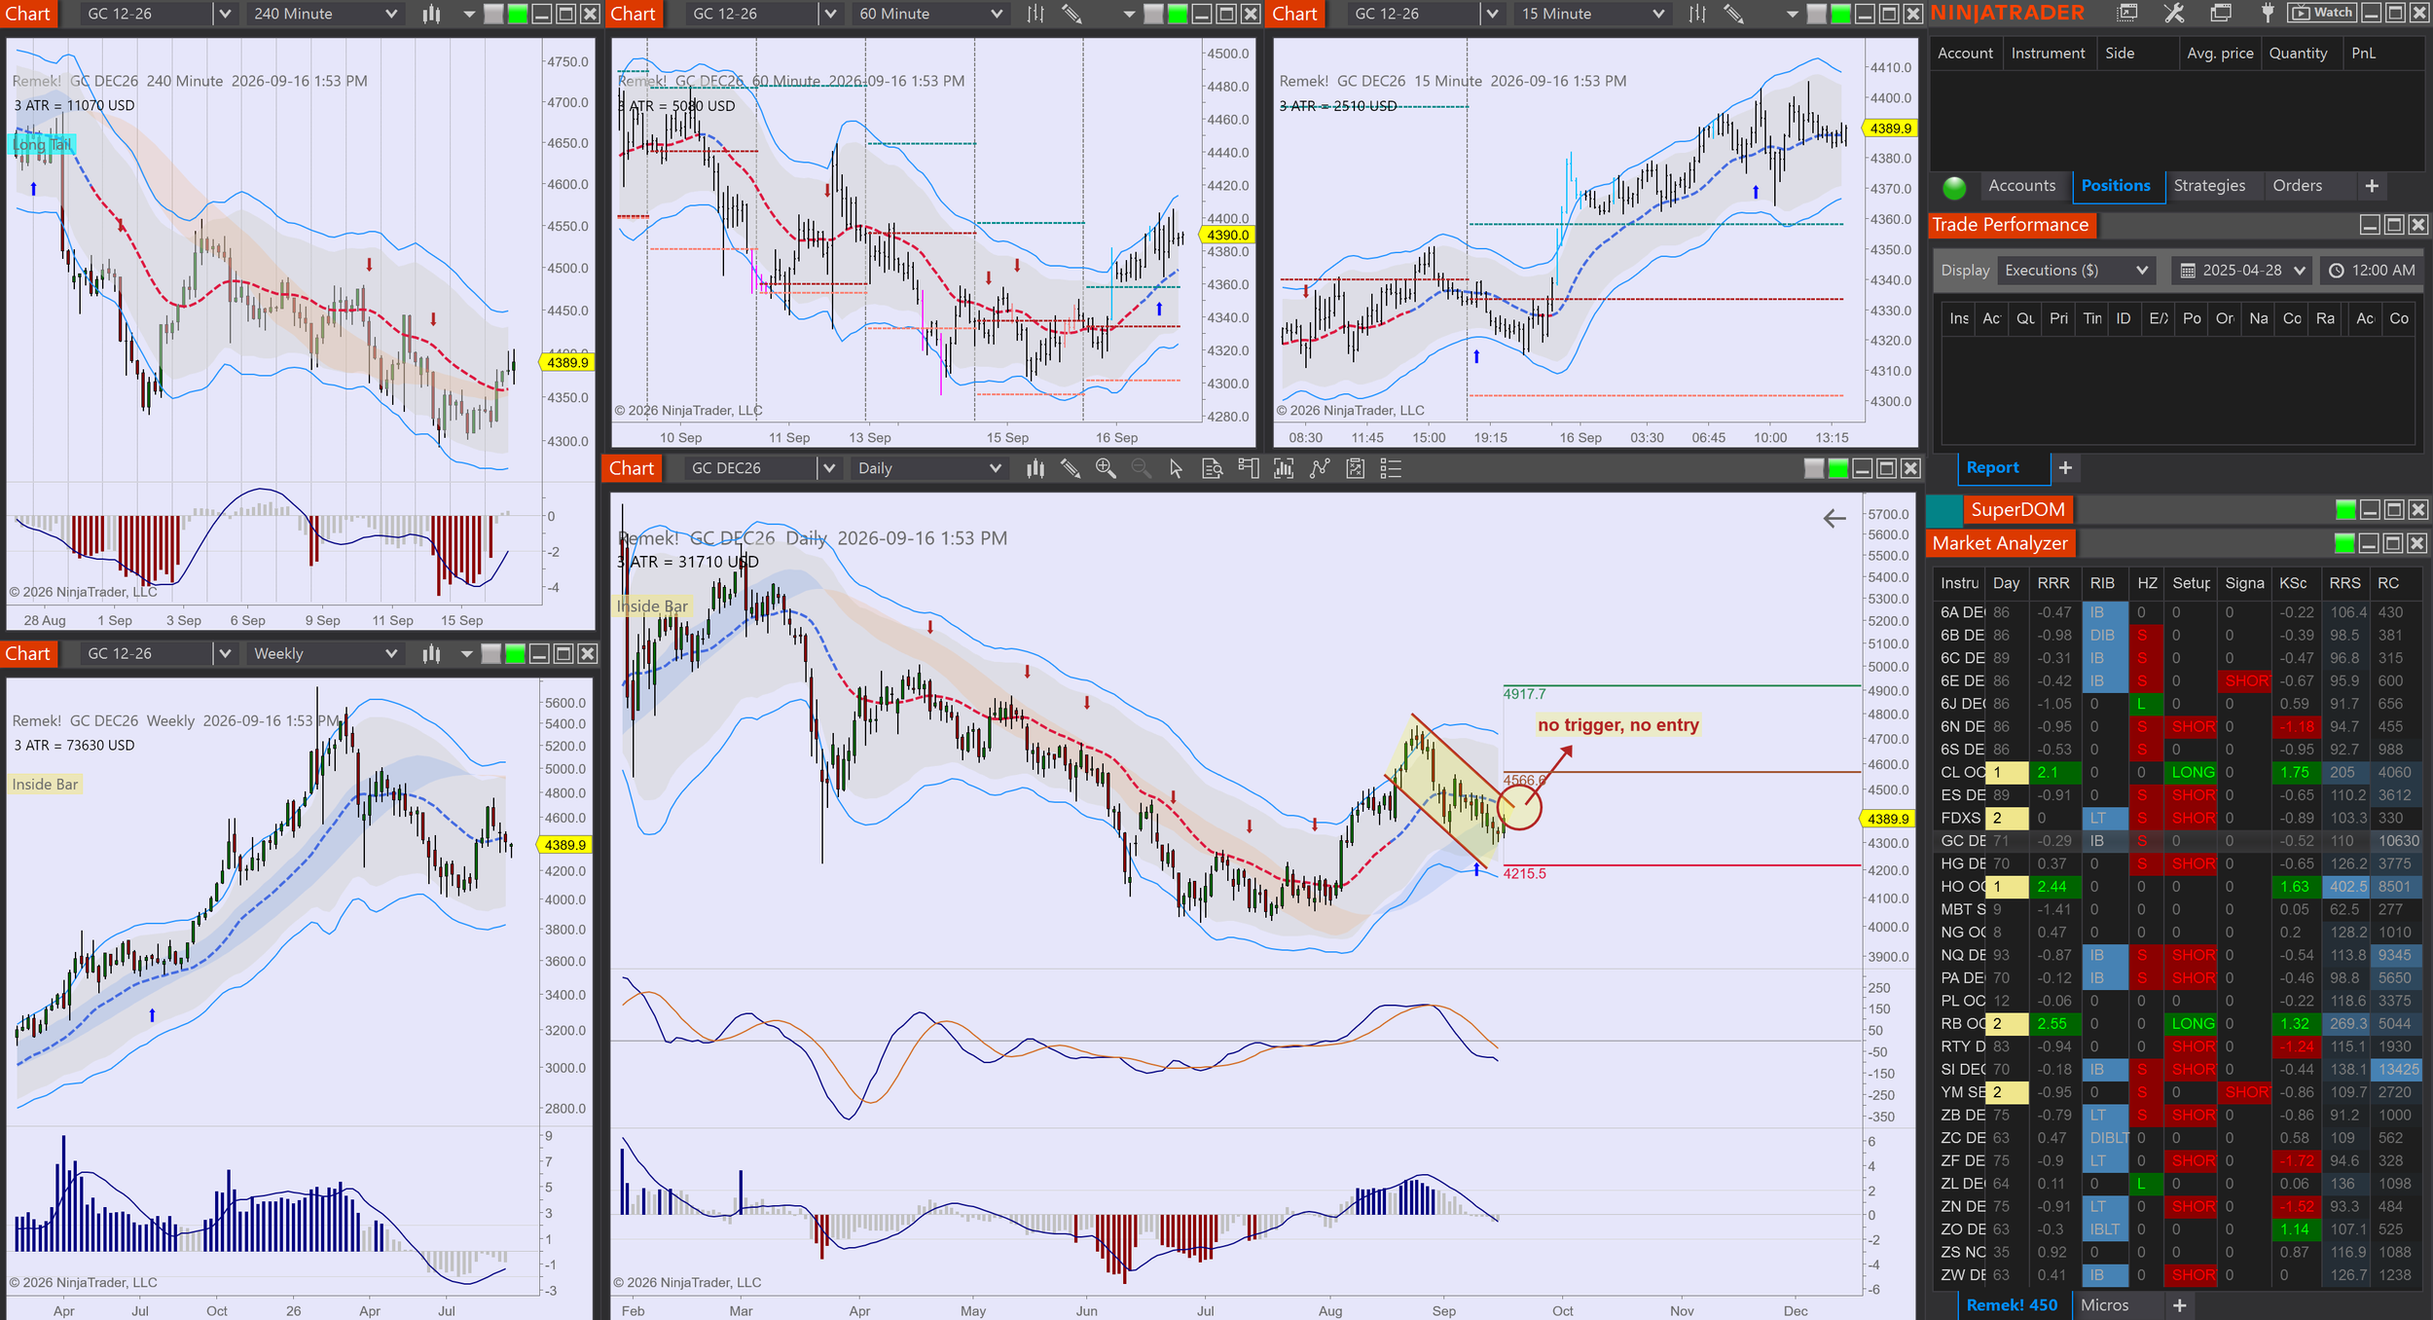Screen dimensions: 2433x1320
Task: Open drawing tools in the 60 Minute chart
Action: [x=1071, y=14]
